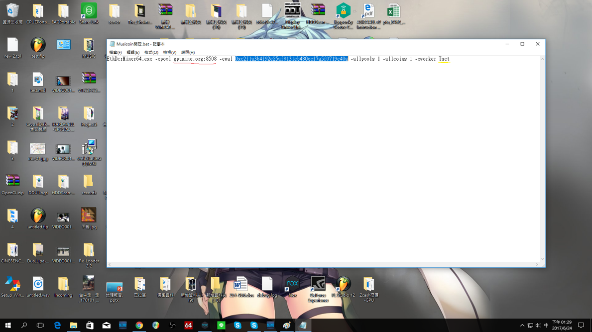Screen dimensions: 592x332
Task: Show hidden system tray icons
Action: [x=522, y=325]
